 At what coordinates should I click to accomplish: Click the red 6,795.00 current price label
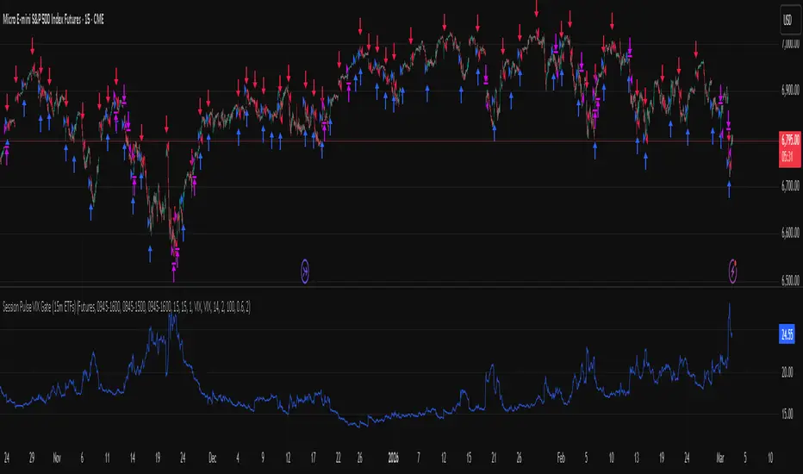[x=789, y=149]
